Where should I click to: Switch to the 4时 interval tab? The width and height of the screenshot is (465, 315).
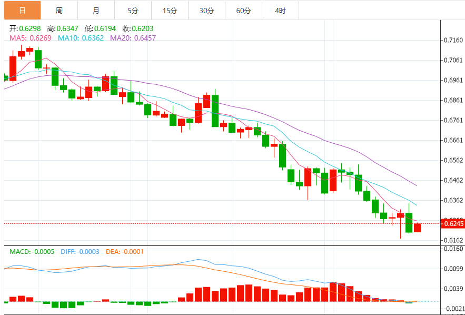coord(280,11)
